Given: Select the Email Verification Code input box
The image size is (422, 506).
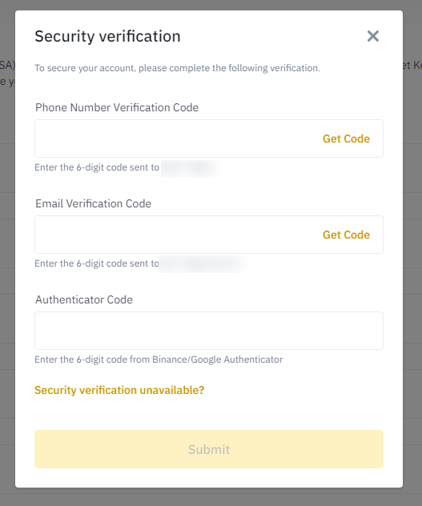Looking at the screenshot, I should tap(209, 235).
